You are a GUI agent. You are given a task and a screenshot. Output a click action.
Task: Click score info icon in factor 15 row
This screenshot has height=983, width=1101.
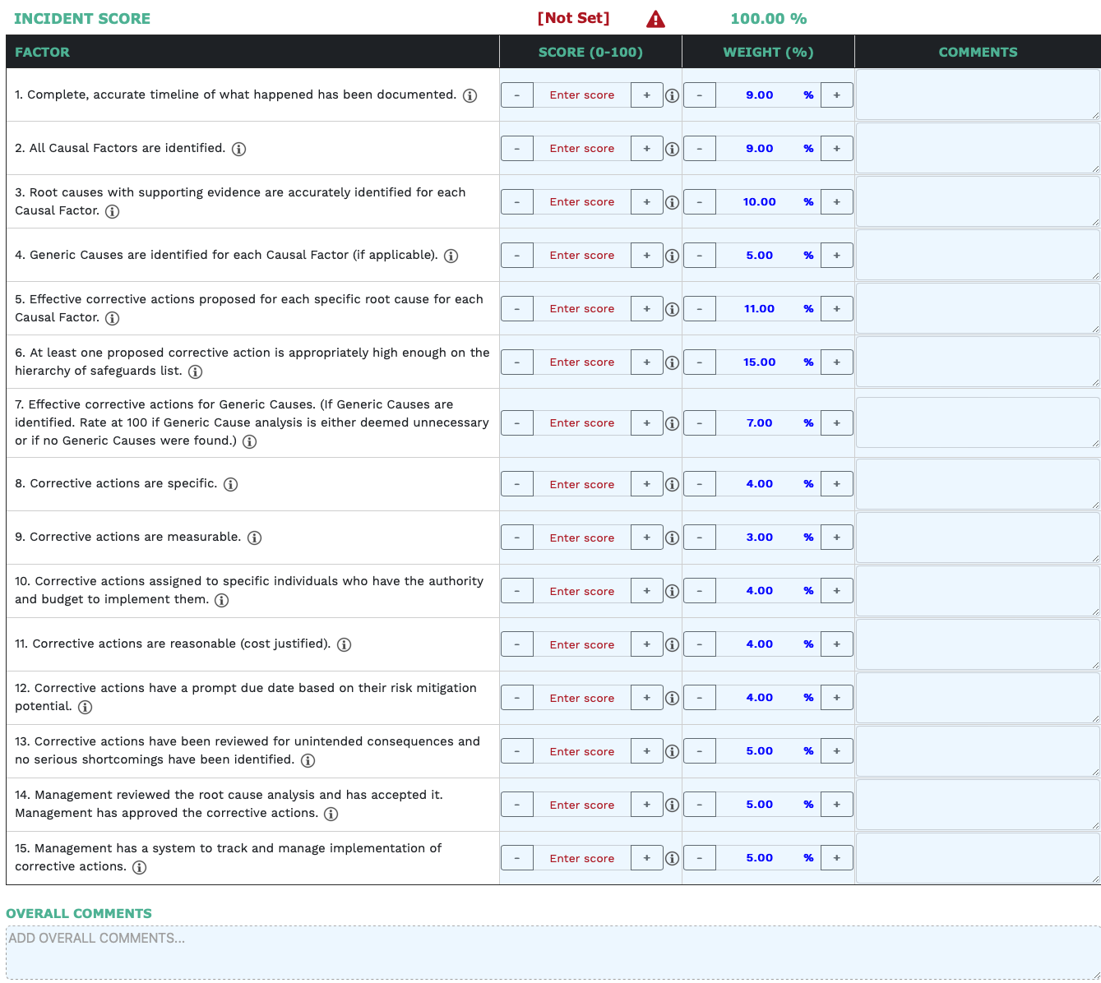pyautogui.click(x=672, y=858)
